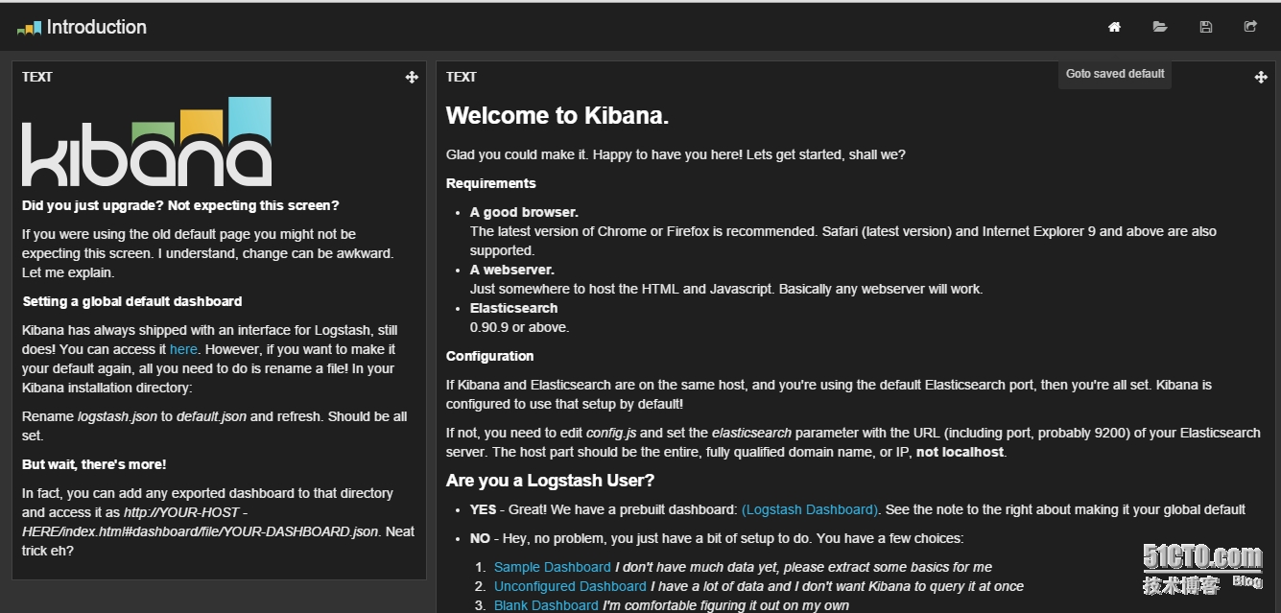Click the large Kibana logo image
Viewport: 1281px width, 613px height.
(x=147, y=141)
